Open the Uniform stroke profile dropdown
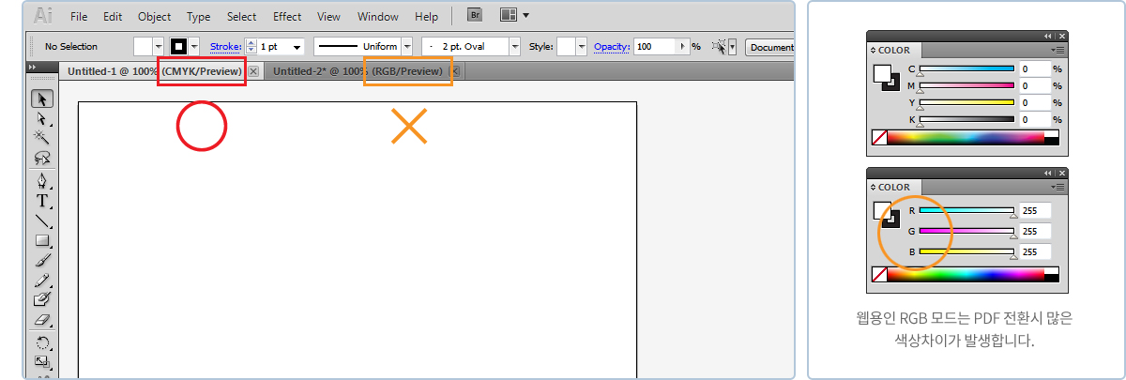The image size is (1126, 380). pyautogui.click(x=406, y=46)
